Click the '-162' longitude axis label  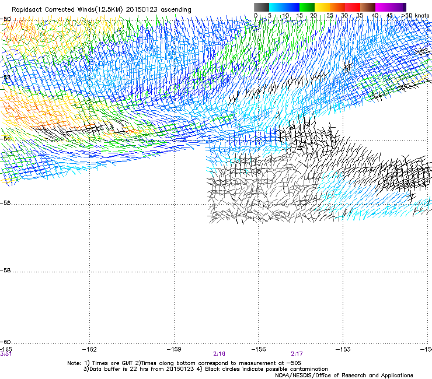pyautogui.click(x=89, y=349)
